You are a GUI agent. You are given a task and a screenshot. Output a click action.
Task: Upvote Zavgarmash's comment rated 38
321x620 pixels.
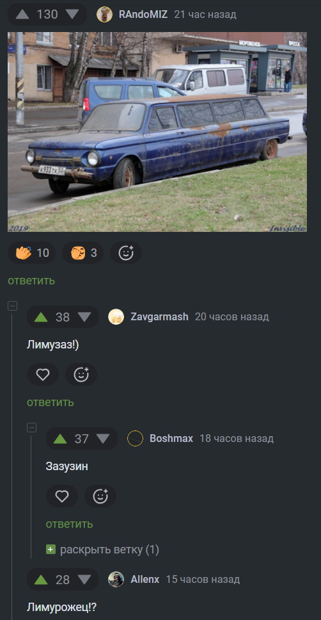41,317
